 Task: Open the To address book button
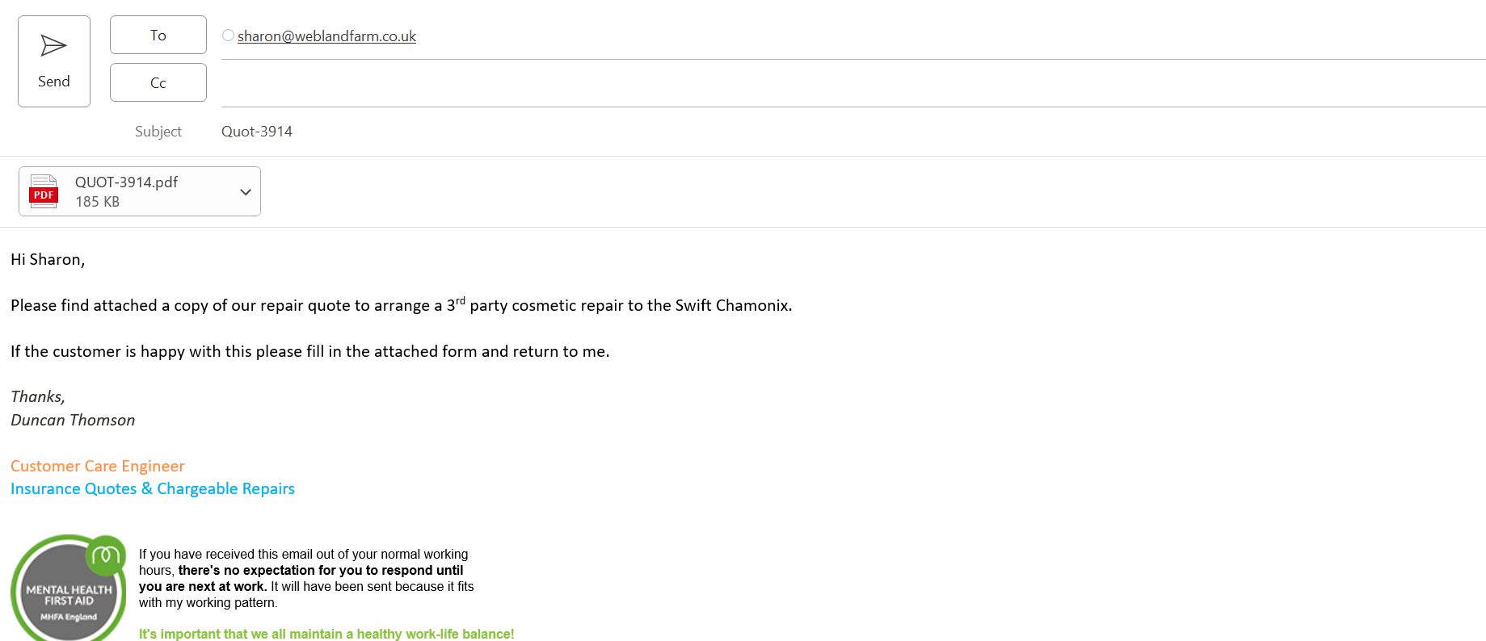coord(158,36)
